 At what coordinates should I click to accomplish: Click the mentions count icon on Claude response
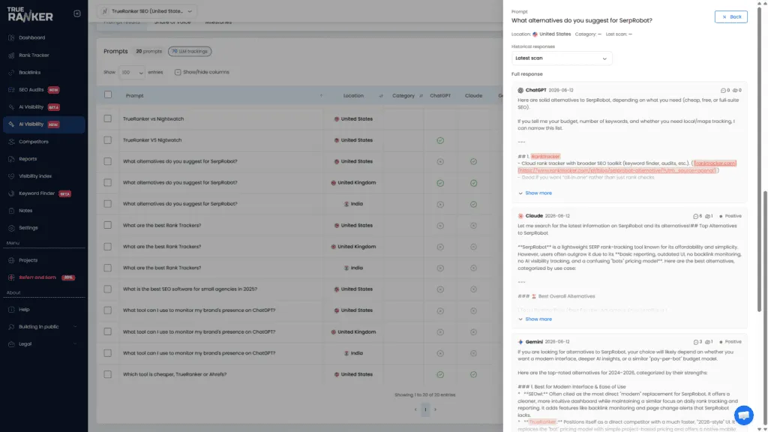696,216
